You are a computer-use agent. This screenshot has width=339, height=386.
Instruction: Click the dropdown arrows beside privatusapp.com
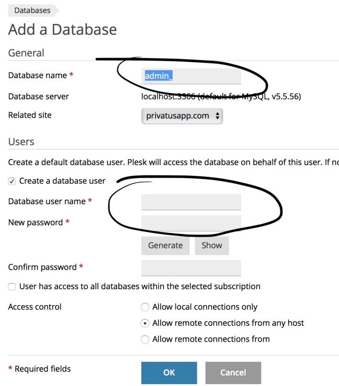[x=217, y=116]
